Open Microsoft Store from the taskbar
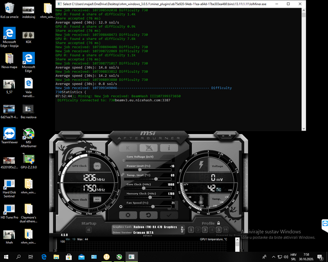 pyautogui.click(x=69, y=257)
